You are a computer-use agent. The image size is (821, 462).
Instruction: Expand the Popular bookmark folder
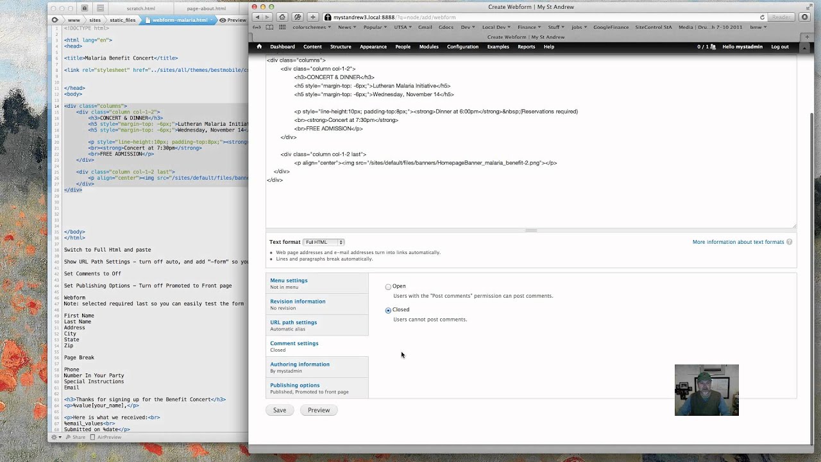[376, 28]
